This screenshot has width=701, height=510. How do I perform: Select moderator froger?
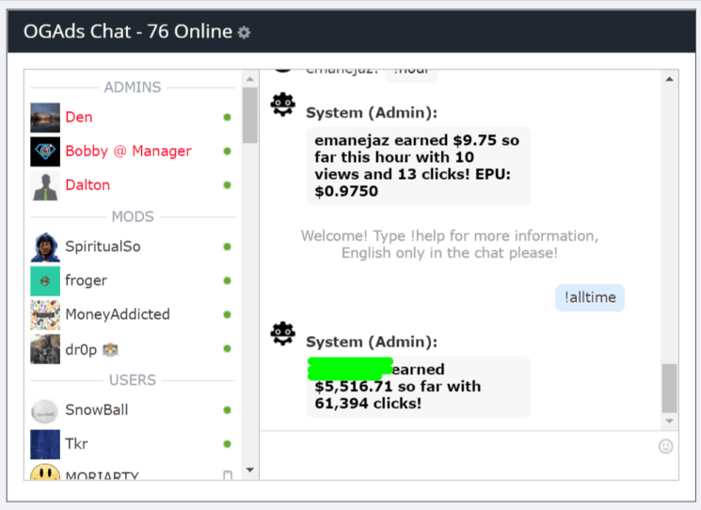coord(133,281)
